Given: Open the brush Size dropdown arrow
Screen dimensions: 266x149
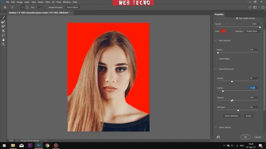Looking at the screenshot, I should (42, 7).
